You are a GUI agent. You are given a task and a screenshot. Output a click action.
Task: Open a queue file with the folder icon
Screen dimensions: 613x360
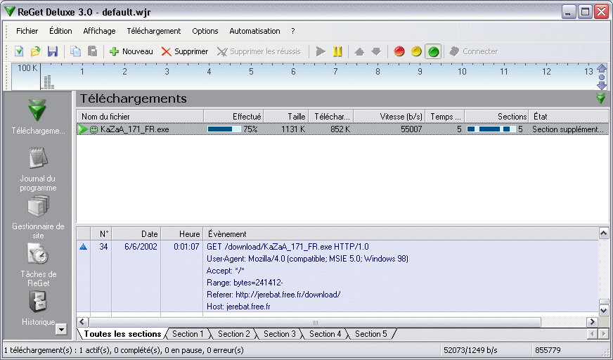(x=36, y=51)
